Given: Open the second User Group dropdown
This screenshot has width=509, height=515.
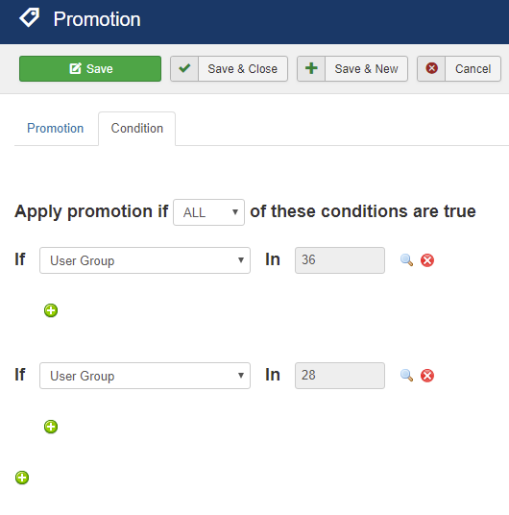Looking at the screenshot, I should tap(145, 376).
